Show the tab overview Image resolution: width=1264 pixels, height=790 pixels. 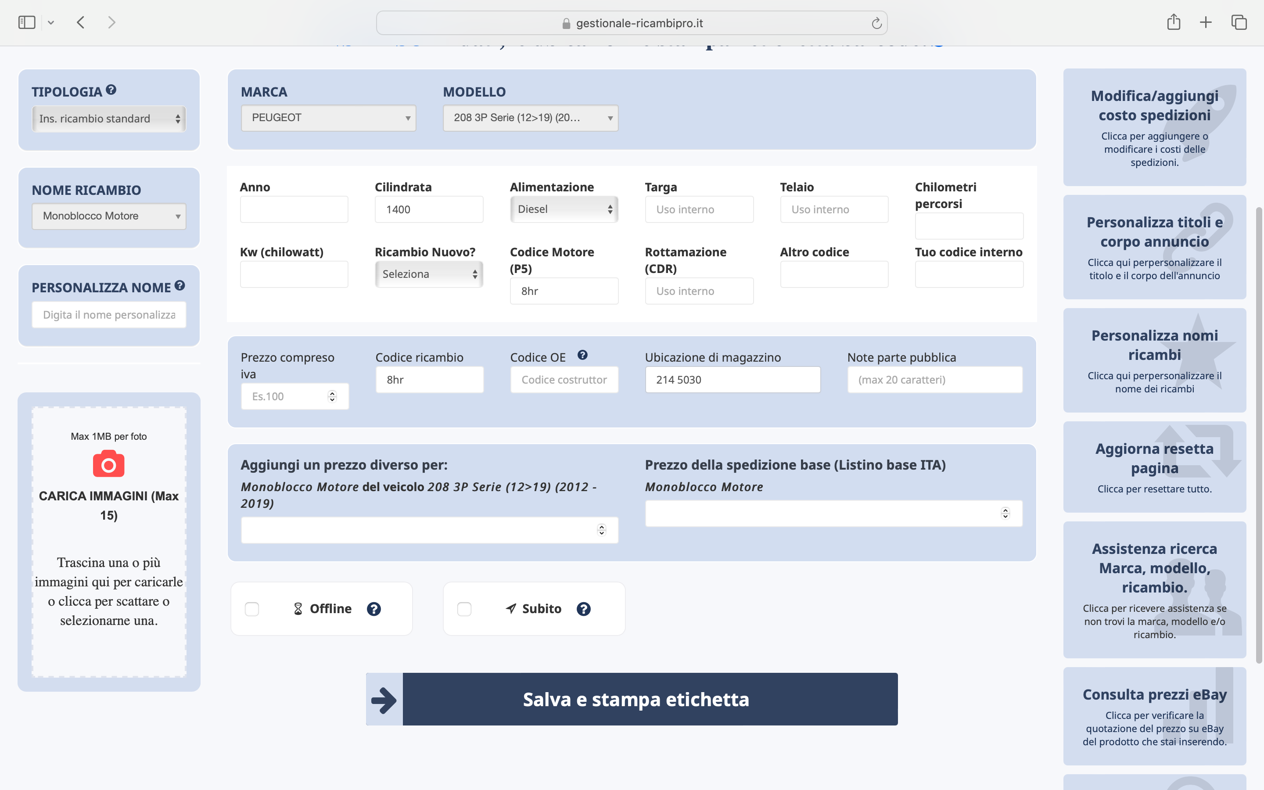1239,22
